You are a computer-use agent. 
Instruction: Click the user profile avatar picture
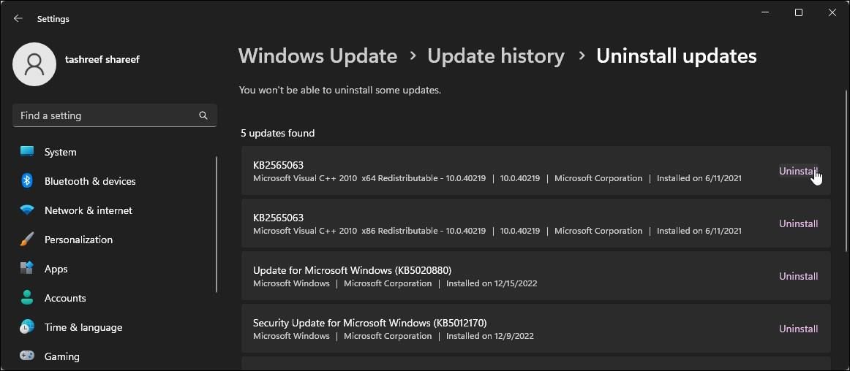pyautogui.click(x=34, y=64)
